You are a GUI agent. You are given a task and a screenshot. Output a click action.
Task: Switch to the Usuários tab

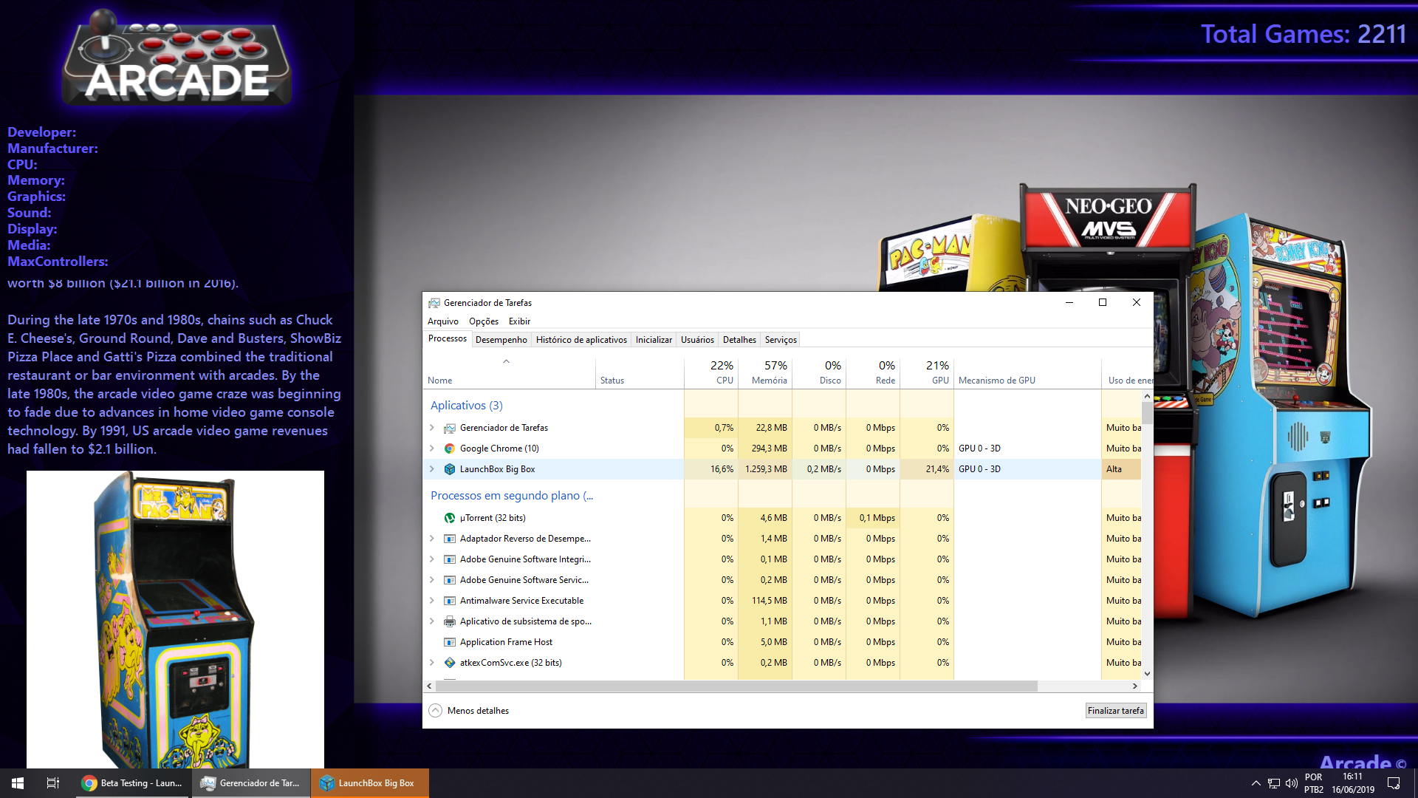(x=697, y=340)
